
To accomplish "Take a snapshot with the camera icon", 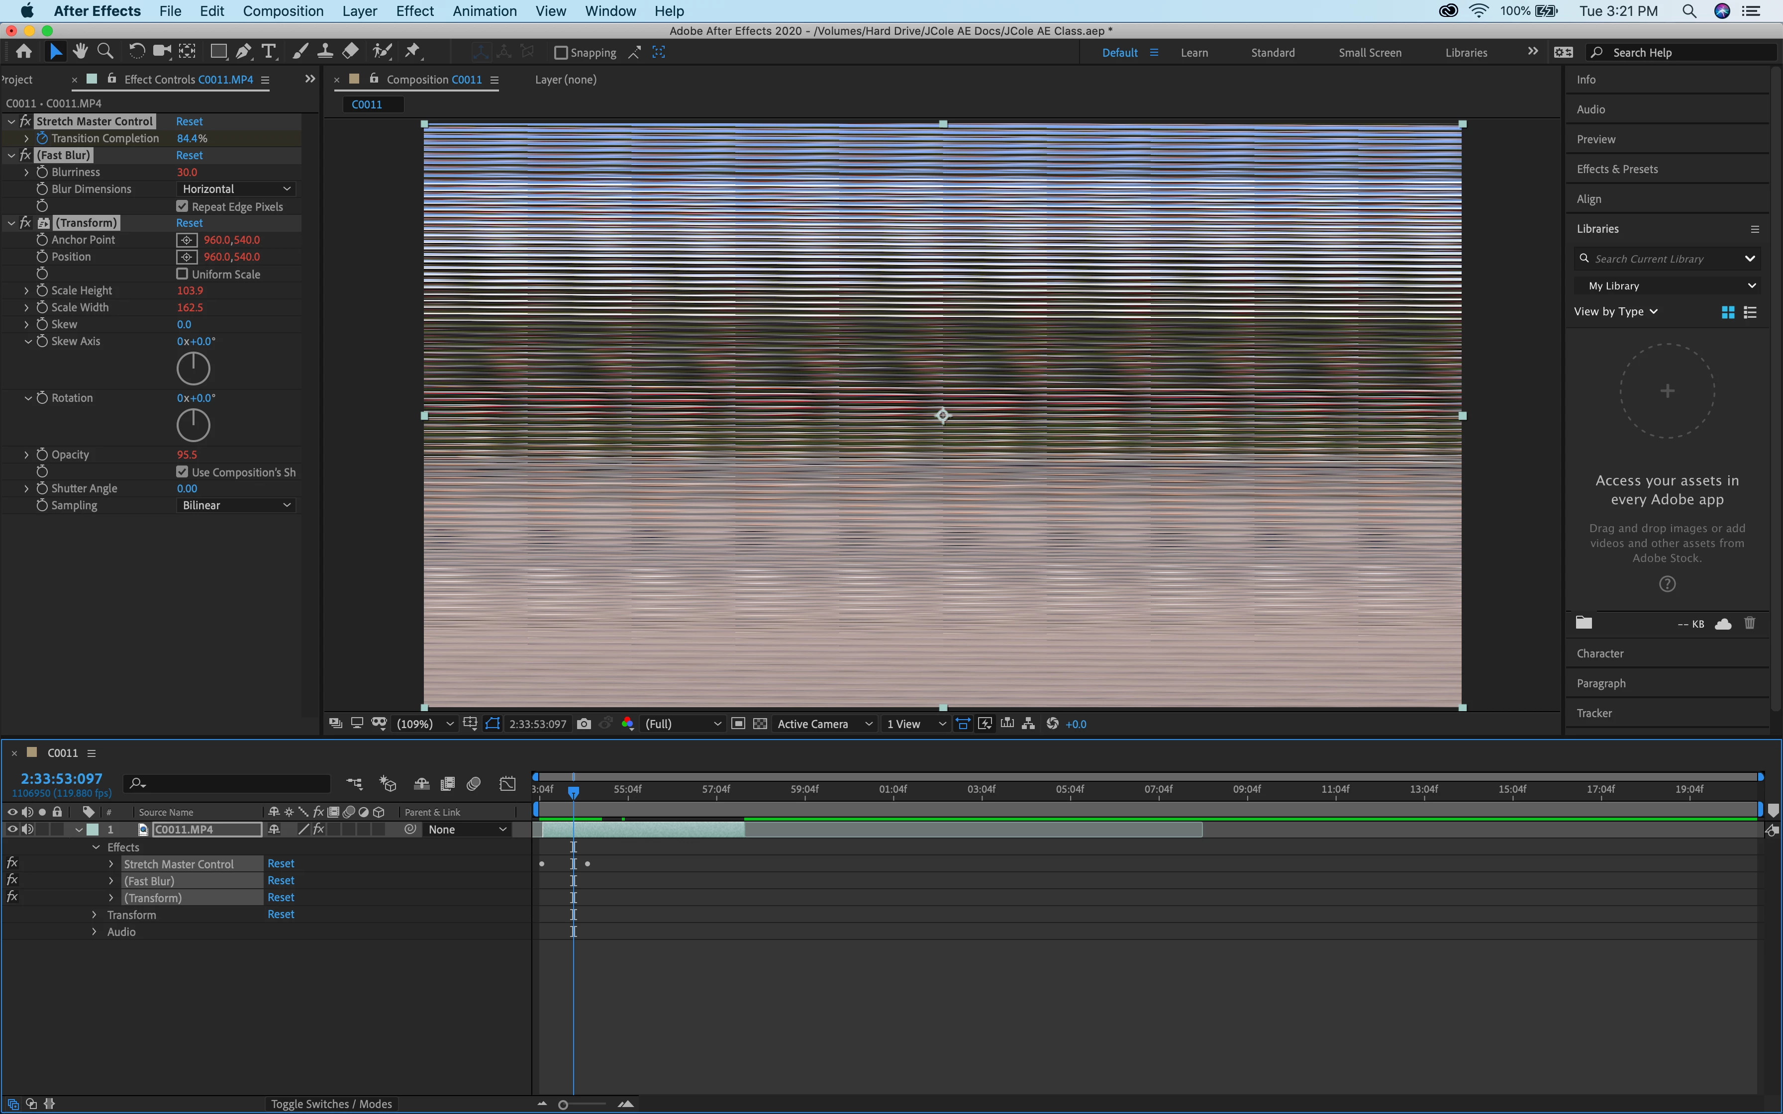I will click(x=584, y=724).
